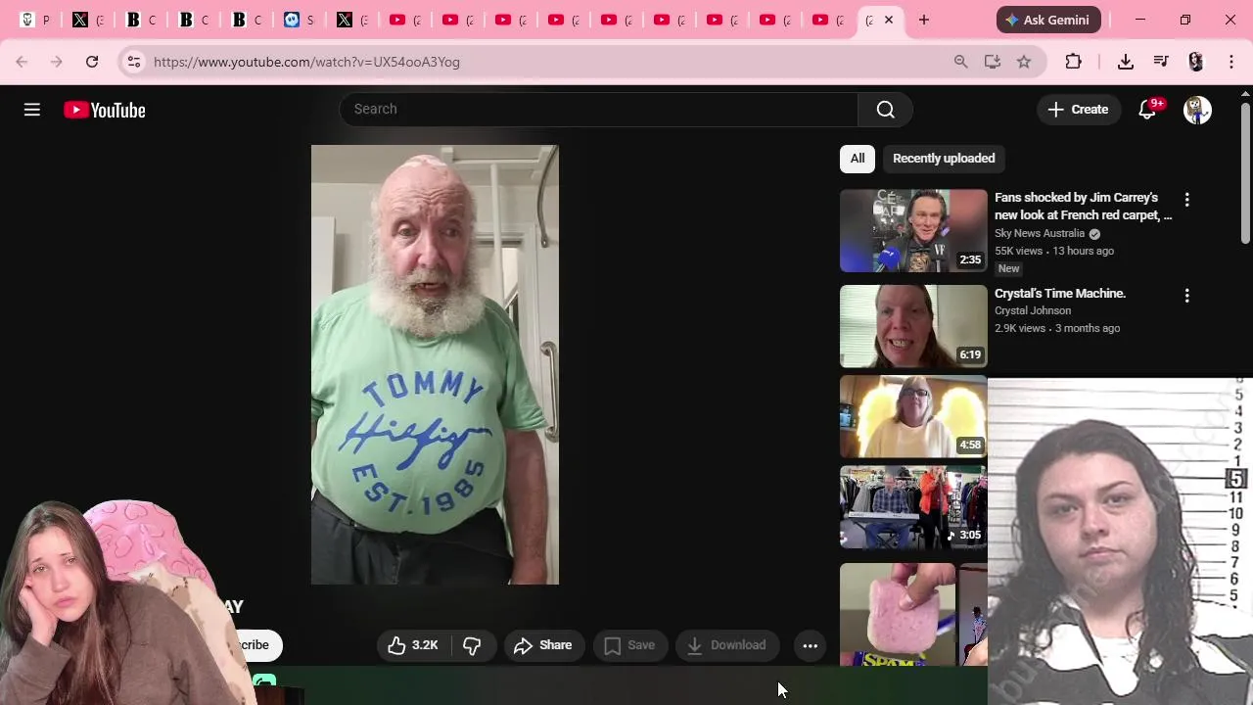Click the 3.2K like count
Image resolution: width=1253 pixels, height=705 pixels.
tap(425, 645)
